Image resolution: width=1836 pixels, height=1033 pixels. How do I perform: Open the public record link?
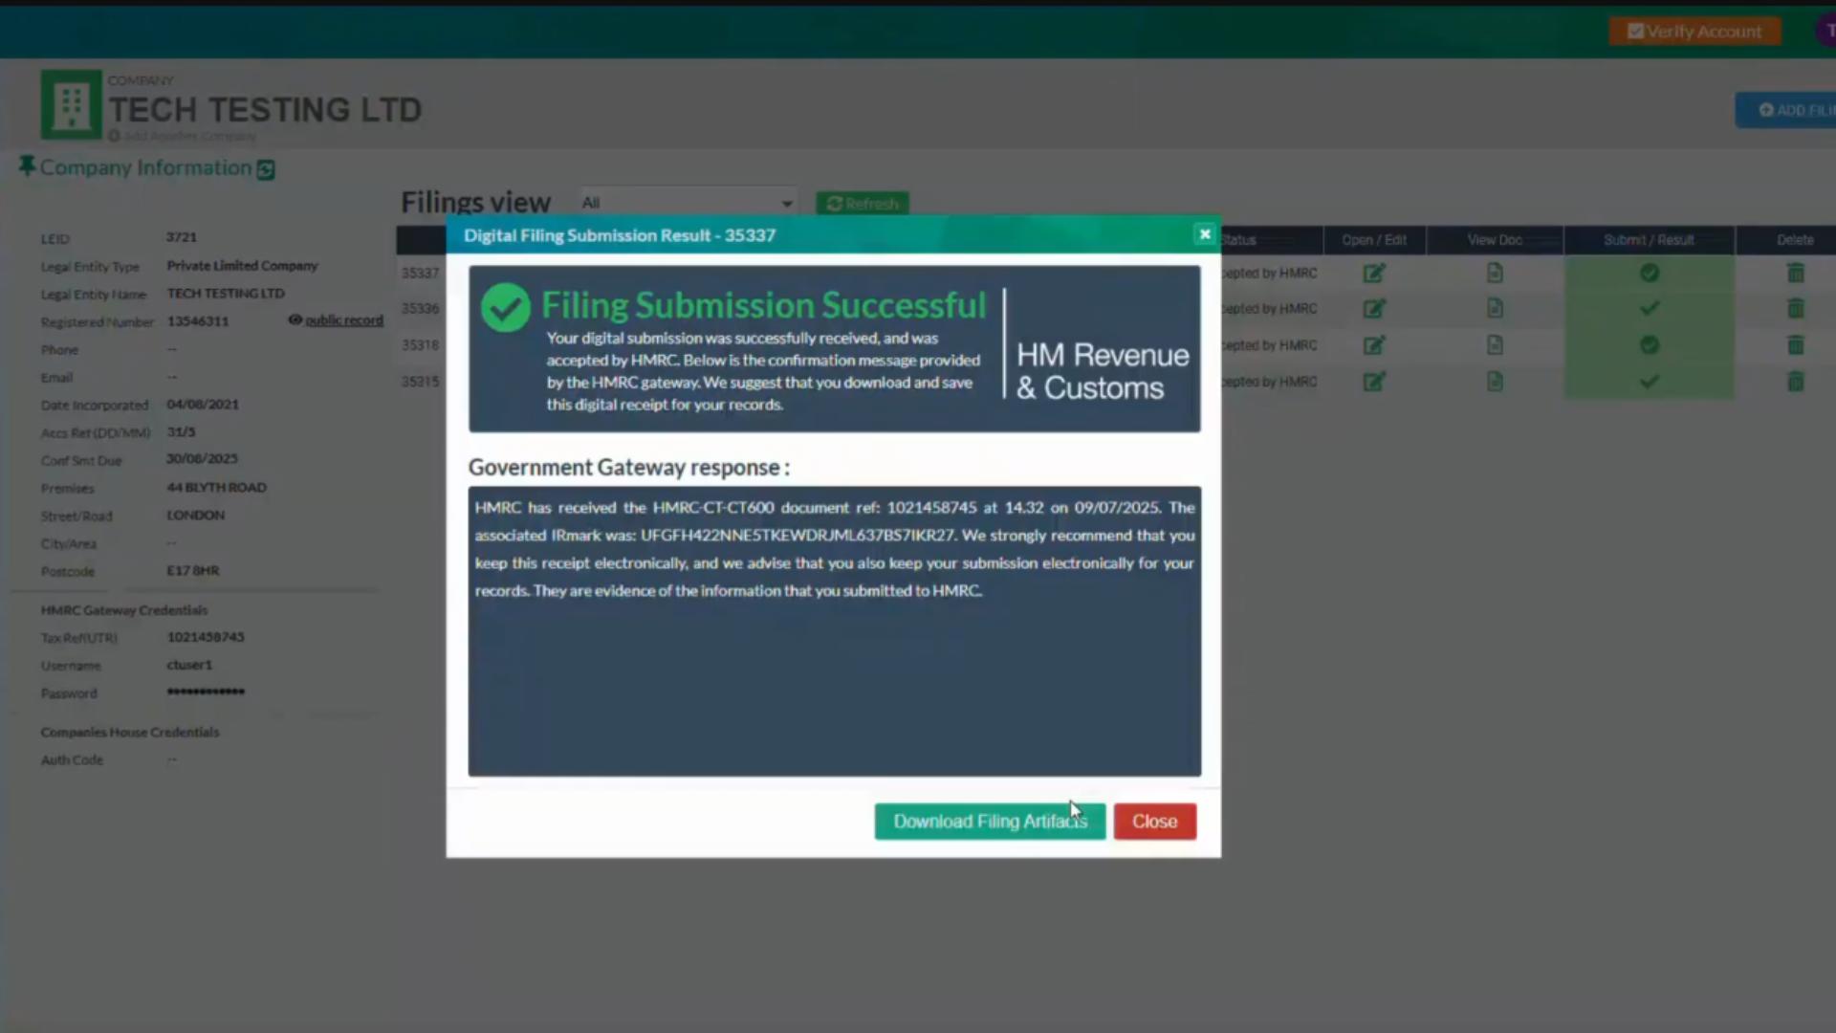pyautogui.click(x=343, y=320)
